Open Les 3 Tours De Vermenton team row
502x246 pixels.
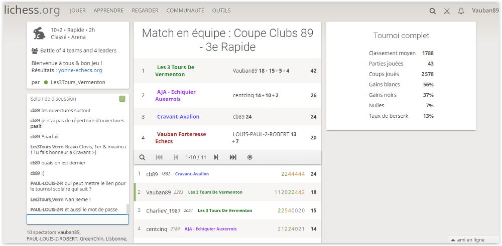coord(227,71)
